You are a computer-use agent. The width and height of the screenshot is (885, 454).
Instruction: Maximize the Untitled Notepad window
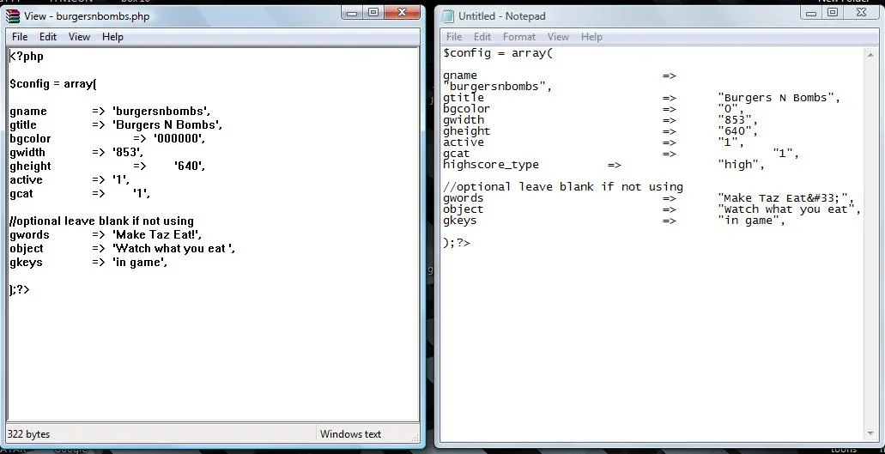point(833,12)
